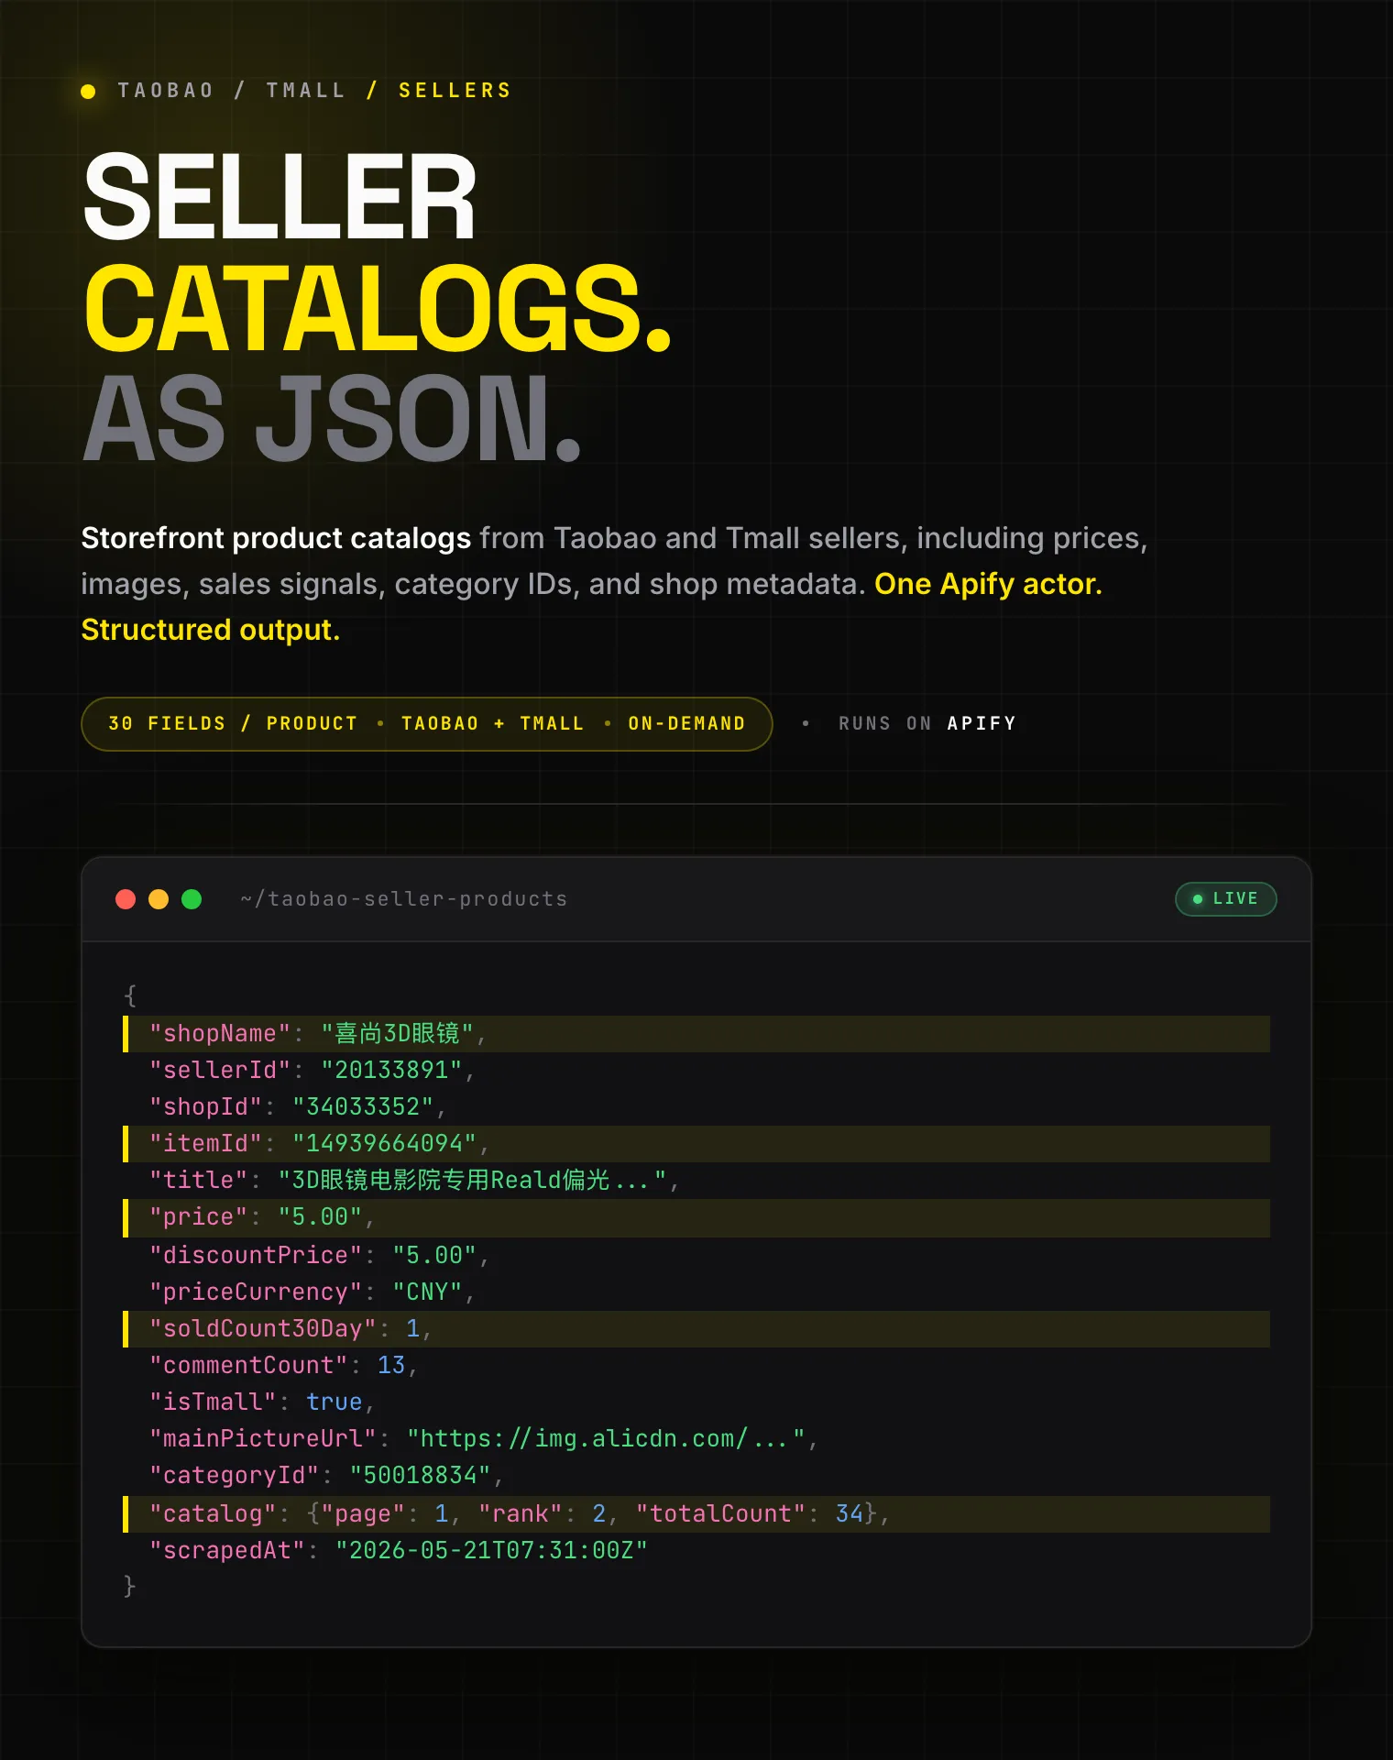Select the "itemId" JSON line

pos(696,1144)
